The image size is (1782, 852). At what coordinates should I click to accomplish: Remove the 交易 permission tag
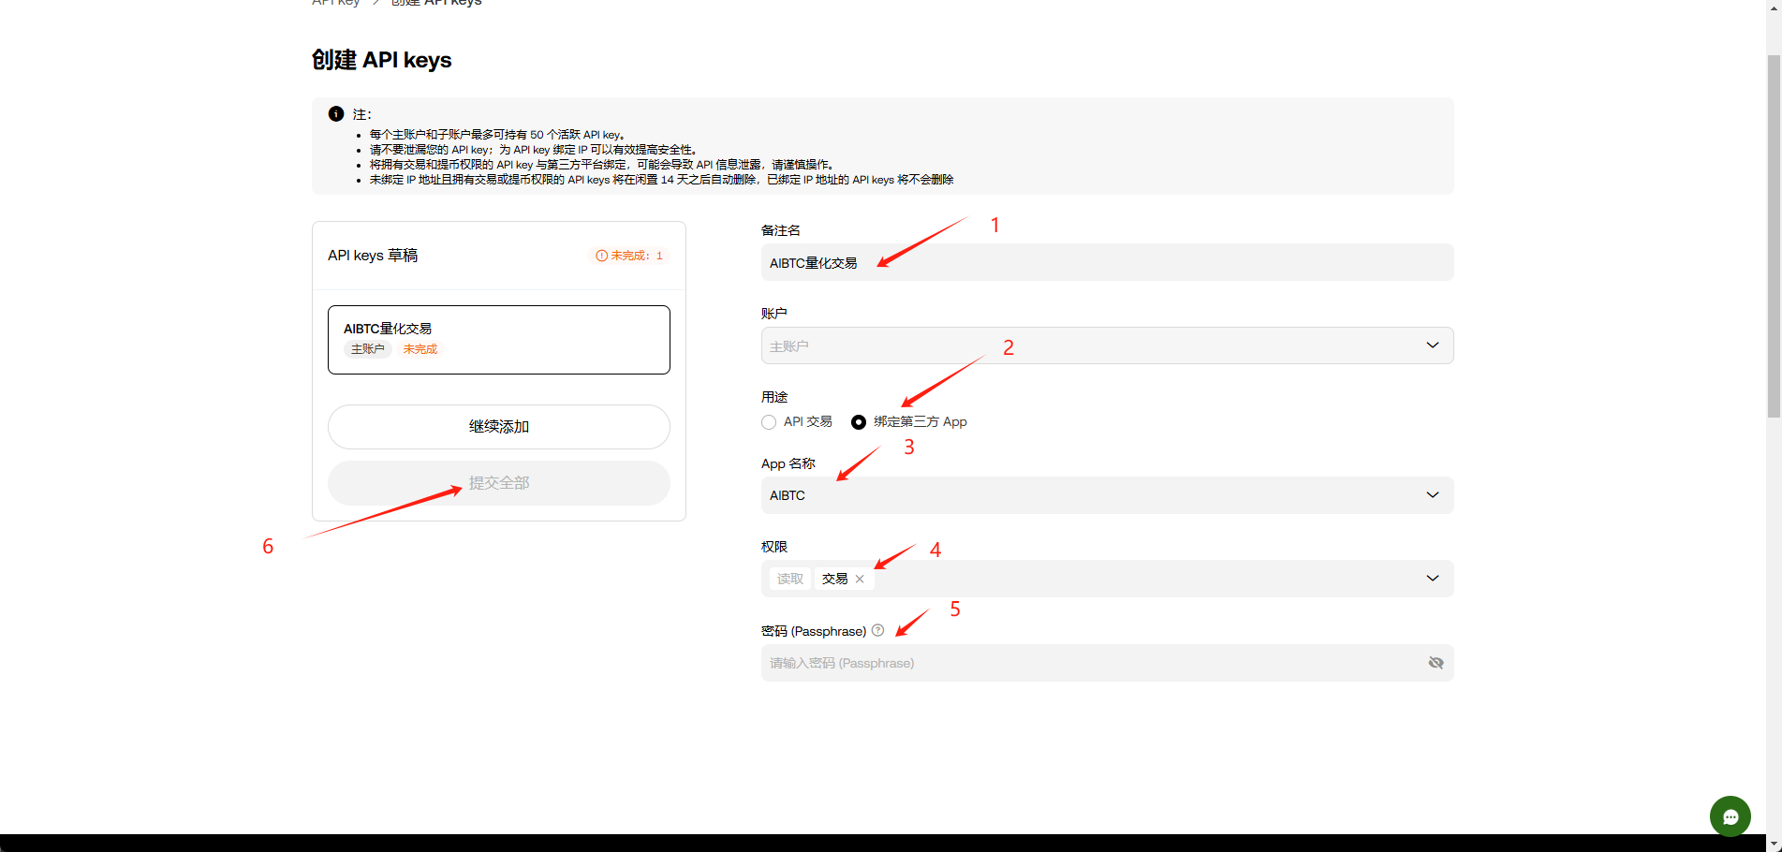pyautogui.click(x=860, y=579)
